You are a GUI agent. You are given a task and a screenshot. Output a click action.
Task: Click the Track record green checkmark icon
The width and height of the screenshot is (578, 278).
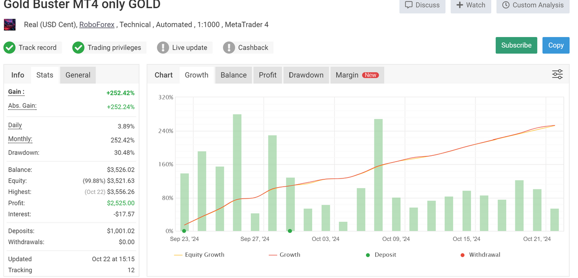tap(10, 48)
